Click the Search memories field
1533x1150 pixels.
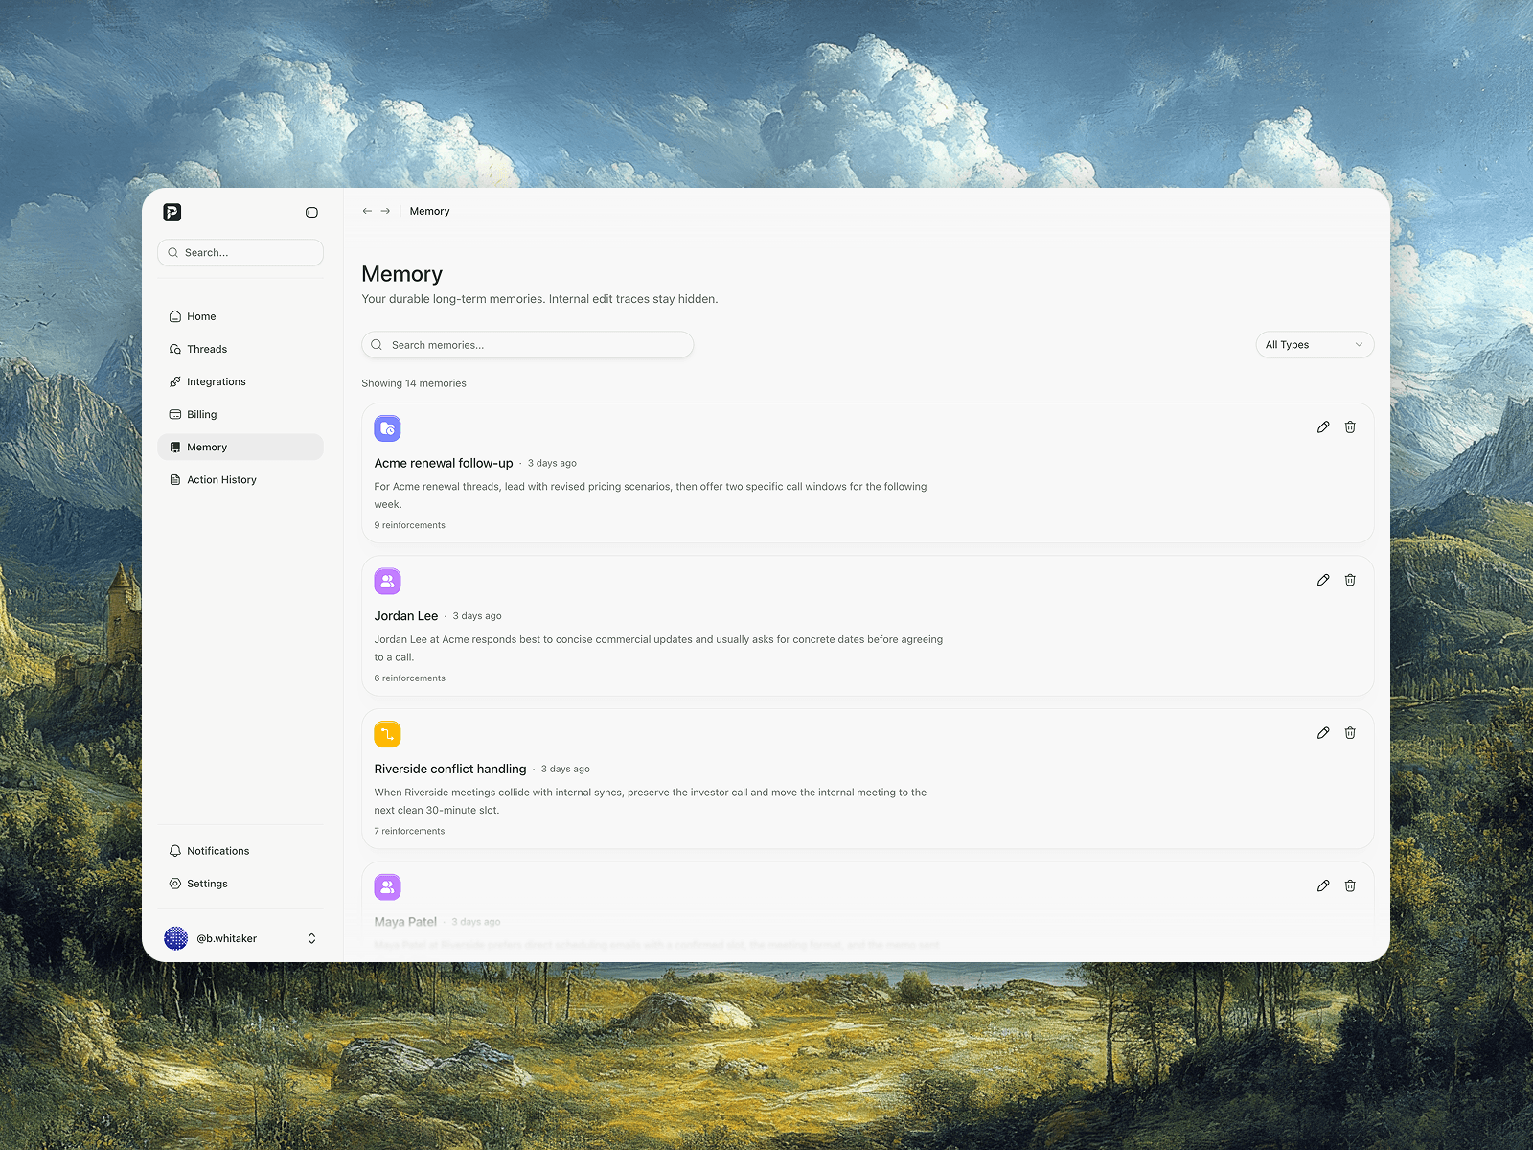point(528,345)
